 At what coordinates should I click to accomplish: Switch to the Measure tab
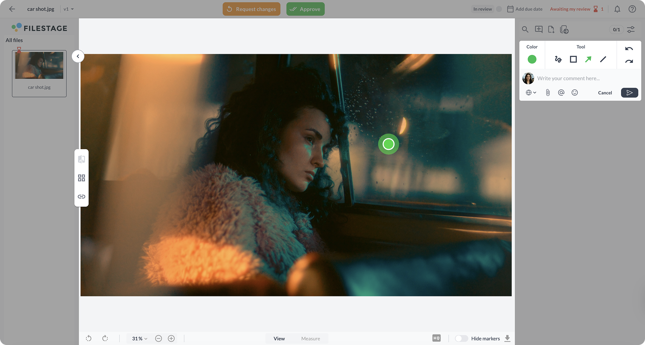310,338
